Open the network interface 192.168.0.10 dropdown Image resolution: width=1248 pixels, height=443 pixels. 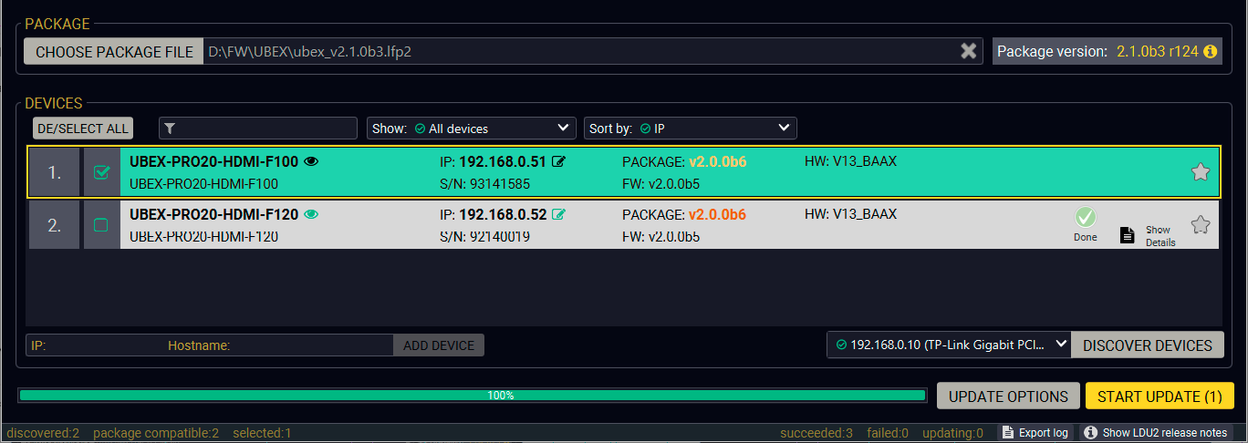tap(948, 345)
